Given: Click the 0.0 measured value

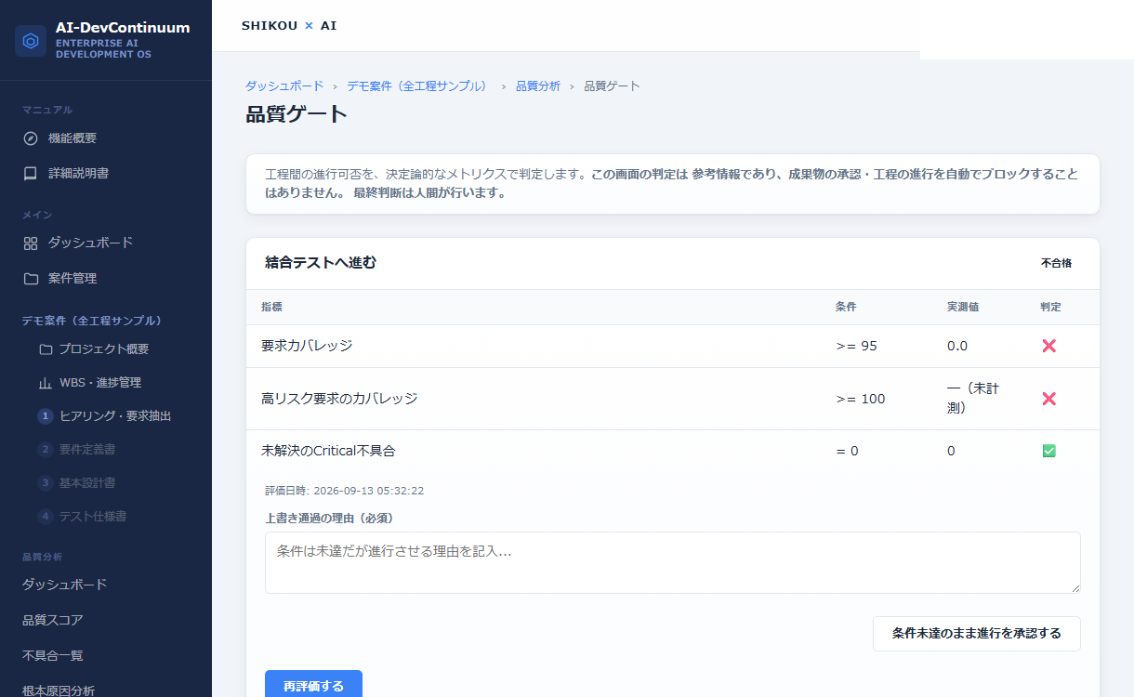Looking at the screenshot, I should pos(957,346).
